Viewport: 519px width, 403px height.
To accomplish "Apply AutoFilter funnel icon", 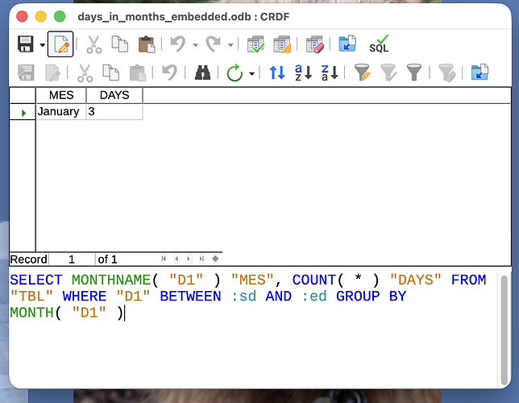I will [362, 73].
